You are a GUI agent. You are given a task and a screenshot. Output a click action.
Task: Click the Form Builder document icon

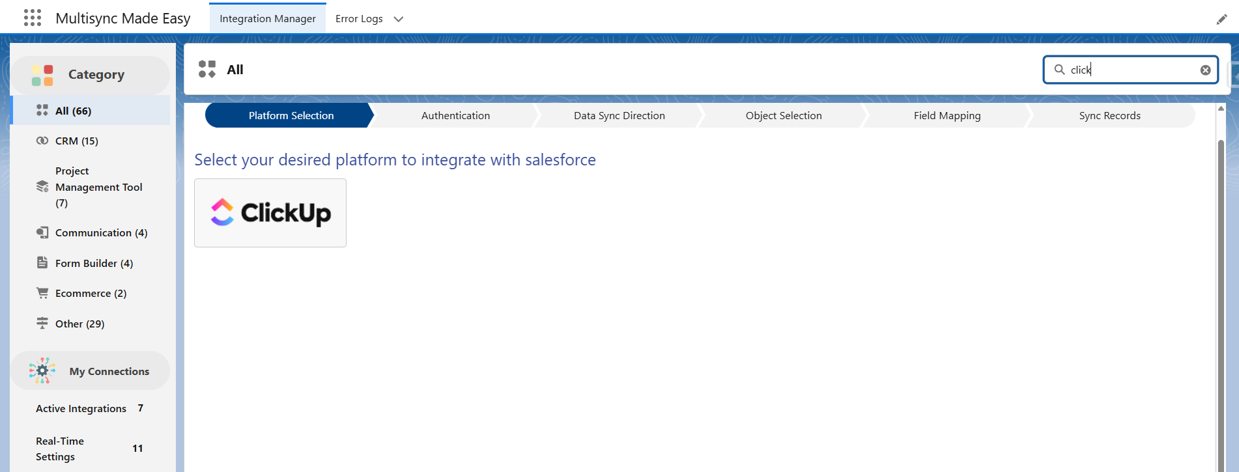coord(42,262)
